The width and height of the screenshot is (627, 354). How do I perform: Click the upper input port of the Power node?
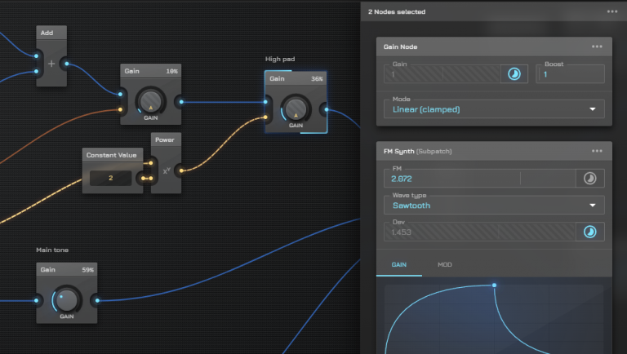point(151,163)
